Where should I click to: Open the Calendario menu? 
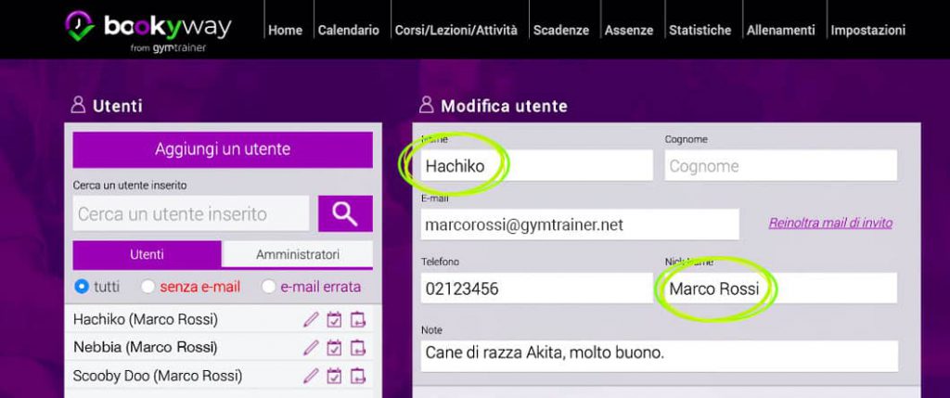348,30
